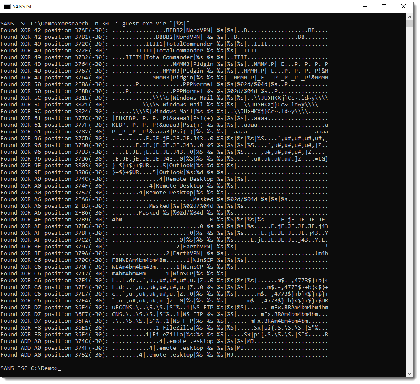
Task: Click position value '2FB3'
Action: [x=82, y=206]
